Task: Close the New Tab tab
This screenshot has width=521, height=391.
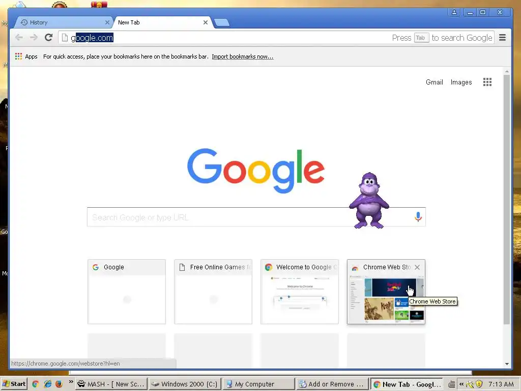Action: [x=206, y=22]
